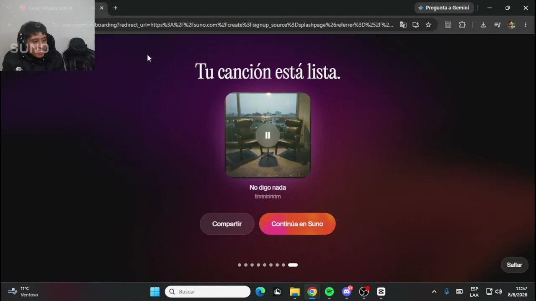This screenshot has width=536, height=301.
Task: Open the boxed extension icon beside the puzzle piece
Action: (448, 25)
